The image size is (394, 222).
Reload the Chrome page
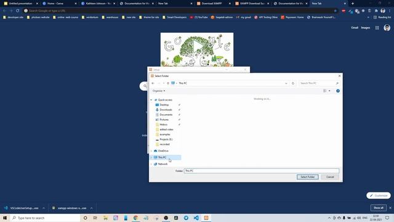[x=18, y=11]
